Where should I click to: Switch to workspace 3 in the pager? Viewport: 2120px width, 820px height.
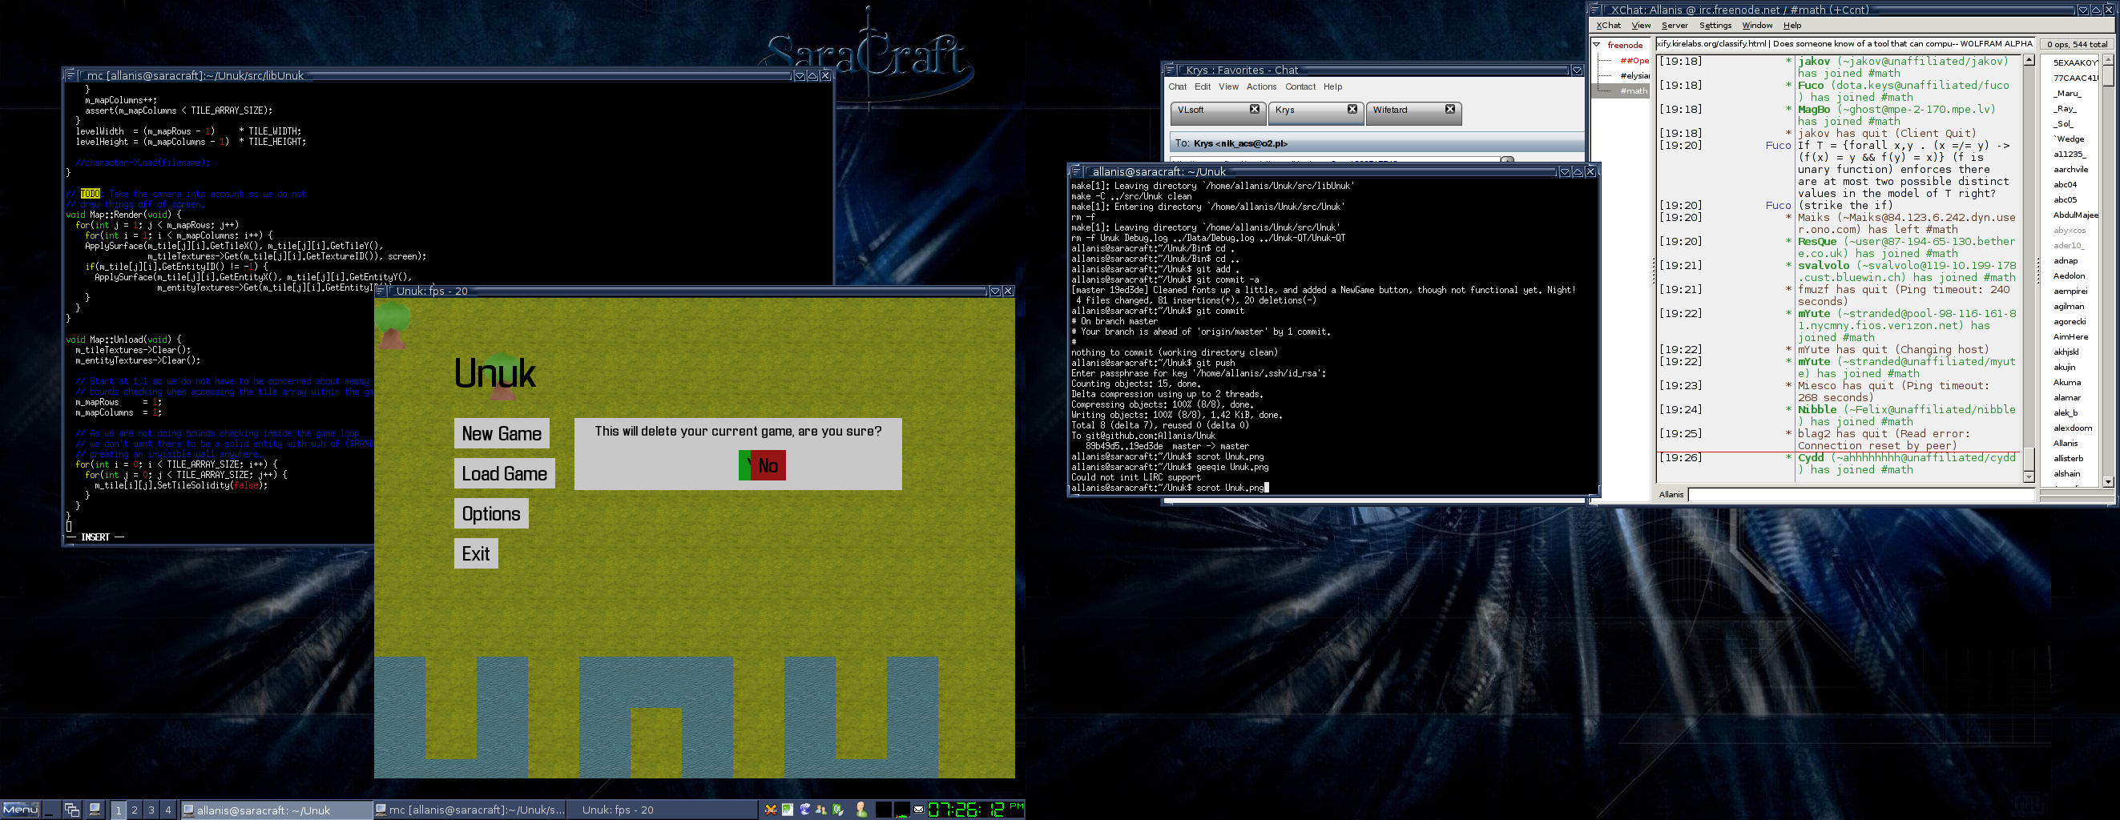pyautogui.click(x=151, y=810)
